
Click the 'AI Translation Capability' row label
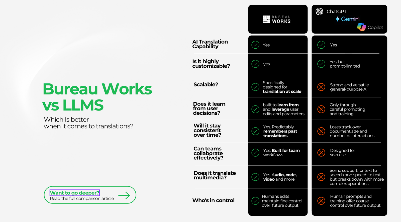[x=210, y=44]
